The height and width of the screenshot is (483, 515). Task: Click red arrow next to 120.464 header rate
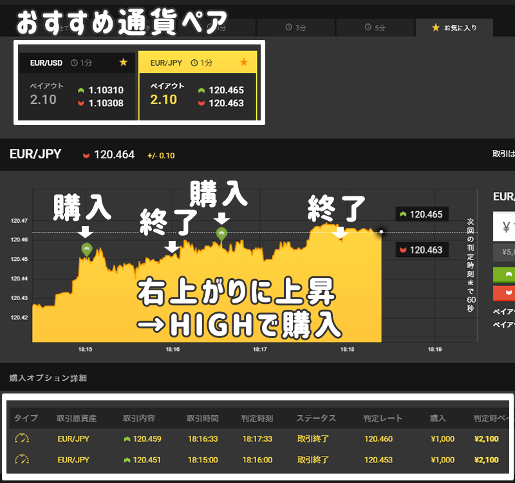click(x=86, y=155)
